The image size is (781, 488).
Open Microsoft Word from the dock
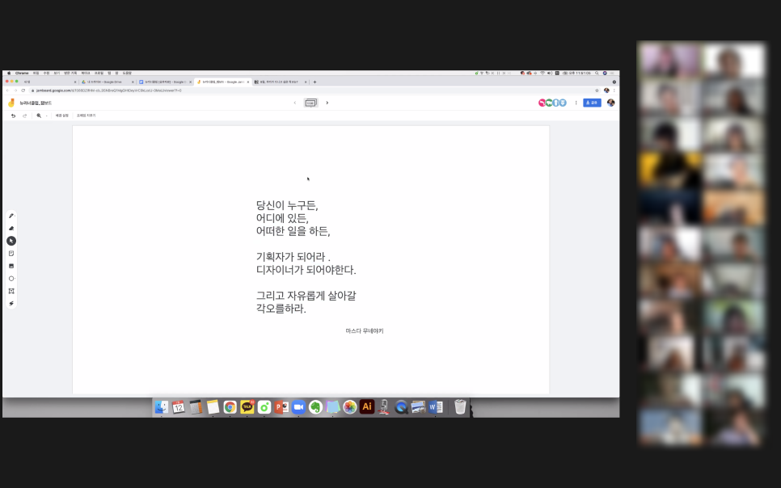(x=435, y=407)
